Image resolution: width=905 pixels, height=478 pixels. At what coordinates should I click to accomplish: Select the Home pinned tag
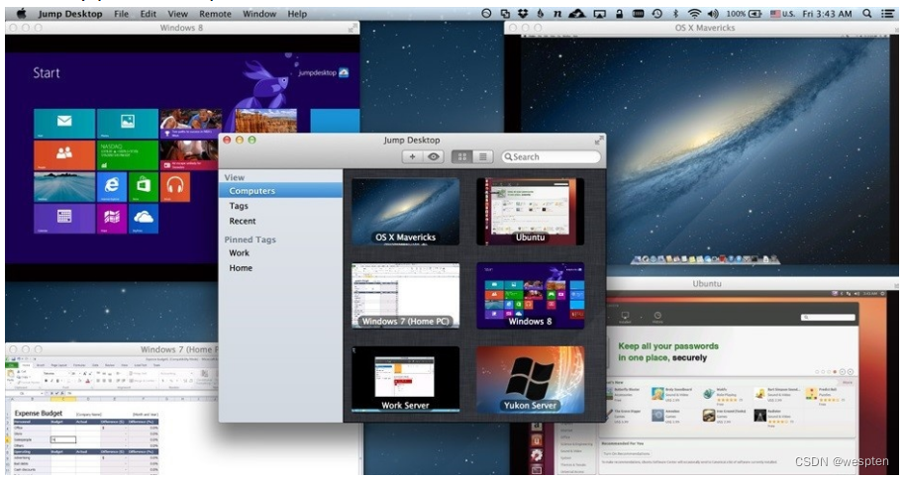click(x=241, y=268)
